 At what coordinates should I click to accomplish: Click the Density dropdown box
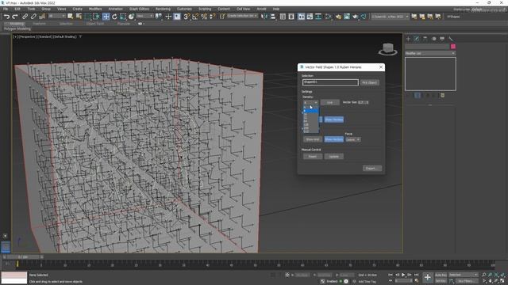tap(310, 102)
